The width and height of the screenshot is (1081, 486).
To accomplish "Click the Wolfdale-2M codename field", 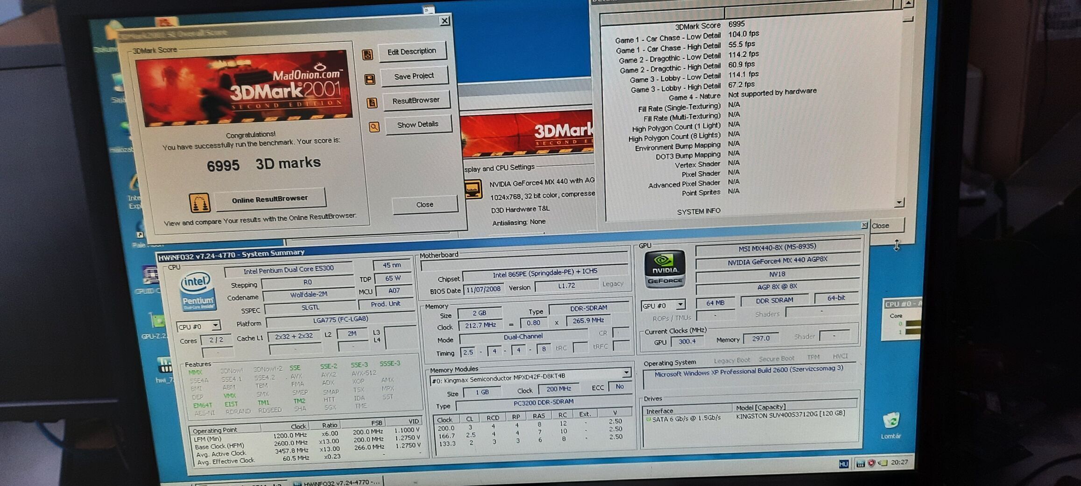I will (308, 295).
